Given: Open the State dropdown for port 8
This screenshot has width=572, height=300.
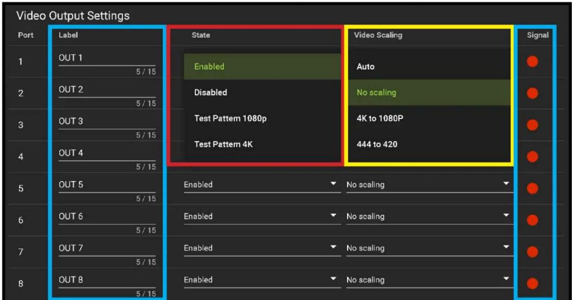Looking at the screenshot, I should coord(262,280).
